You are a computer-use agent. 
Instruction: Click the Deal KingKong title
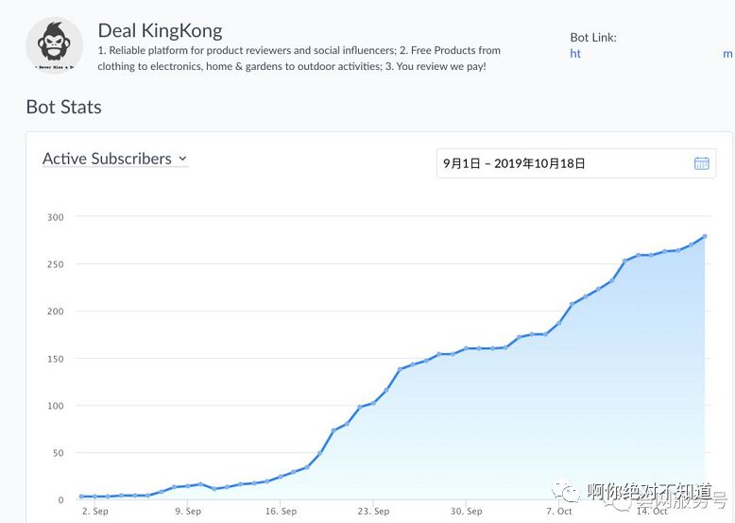point(161,31)
